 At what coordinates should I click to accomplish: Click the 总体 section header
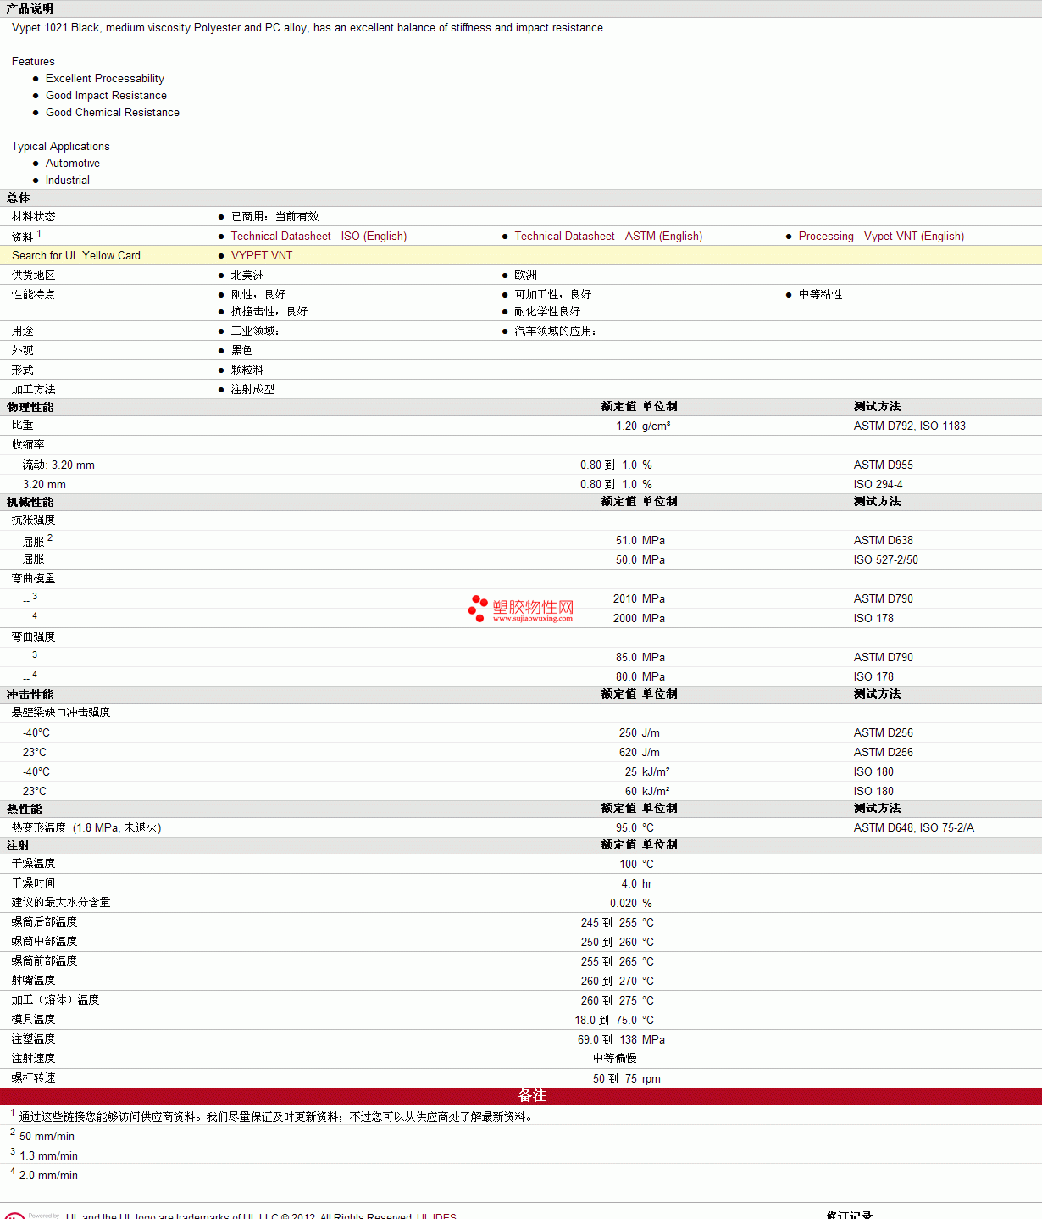pos(19,198)
